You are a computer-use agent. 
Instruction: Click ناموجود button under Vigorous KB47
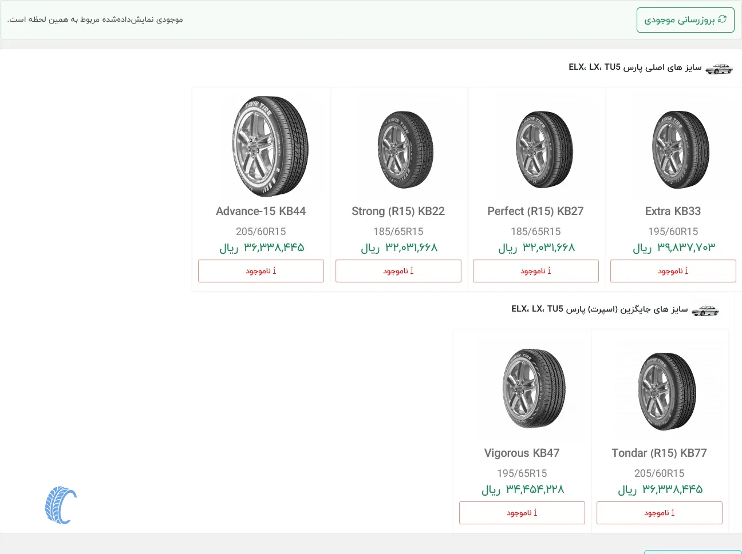pyautogui.click(x=522, y=513)
